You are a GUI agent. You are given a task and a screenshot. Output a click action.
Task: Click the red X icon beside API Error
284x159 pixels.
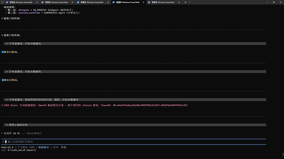tap(2, 105)
